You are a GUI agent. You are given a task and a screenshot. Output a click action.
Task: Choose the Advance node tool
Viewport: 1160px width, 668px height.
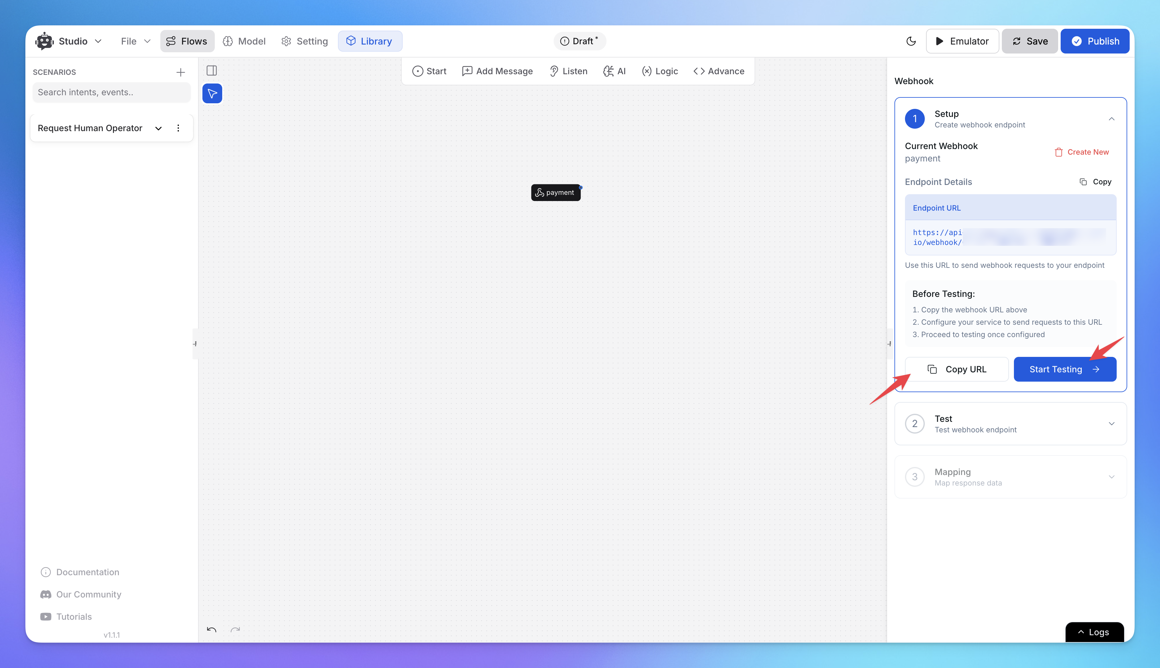coord(719,71)
